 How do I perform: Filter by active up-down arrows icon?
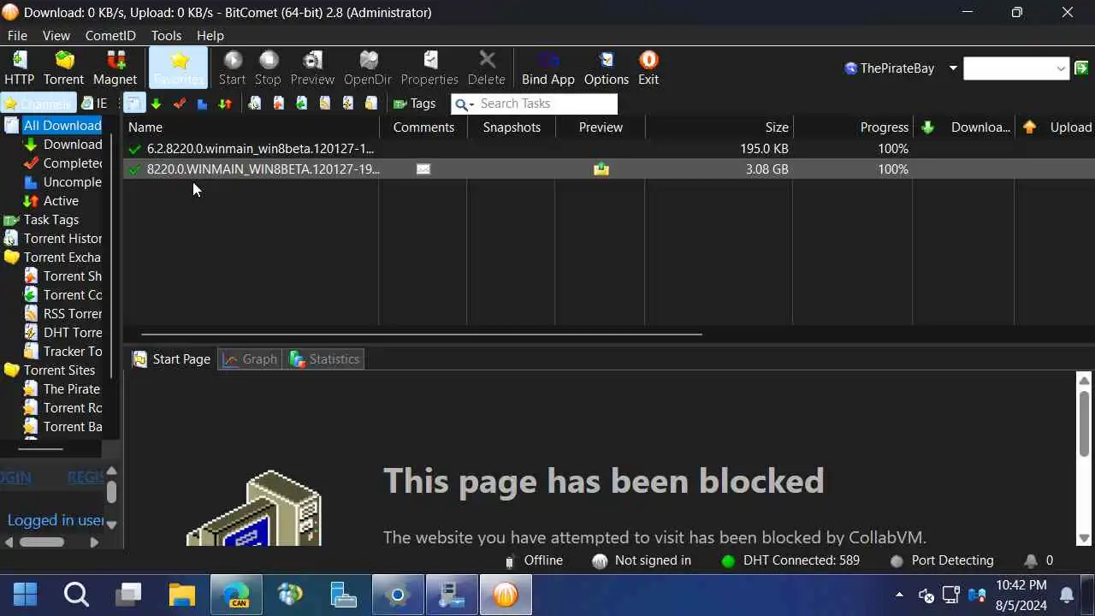click(x=225, y=104)
